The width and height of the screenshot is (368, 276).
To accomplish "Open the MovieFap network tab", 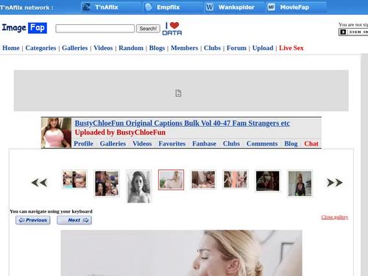I will [296, 7].
